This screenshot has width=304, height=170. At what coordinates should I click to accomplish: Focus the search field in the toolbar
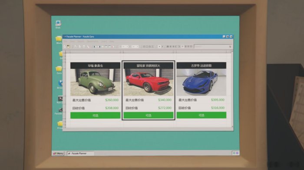pyautogui.click(x=213, y=47)
